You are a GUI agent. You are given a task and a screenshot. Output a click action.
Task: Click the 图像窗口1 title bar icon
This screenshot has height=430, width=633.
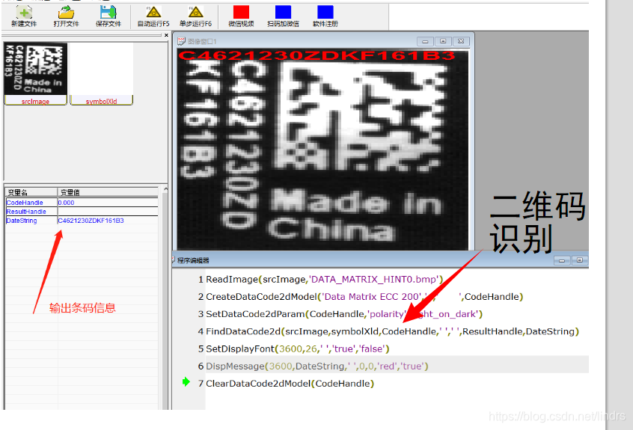point(181,41)
